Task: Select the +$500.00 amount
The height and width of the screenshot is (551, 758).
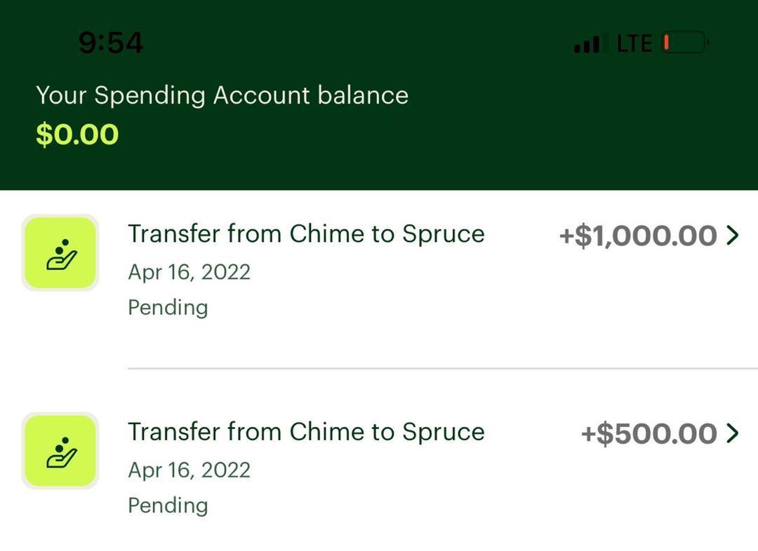Action: point(649,433)
